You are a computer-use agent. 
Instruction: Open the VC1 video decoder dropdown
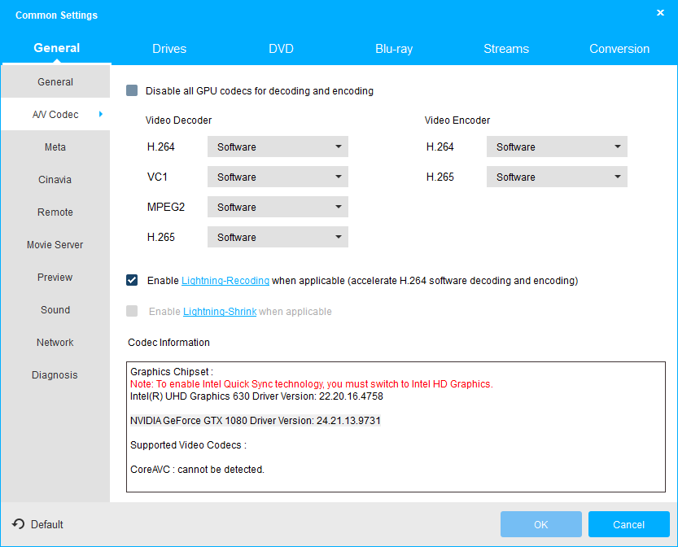click(x=278, y=177)
